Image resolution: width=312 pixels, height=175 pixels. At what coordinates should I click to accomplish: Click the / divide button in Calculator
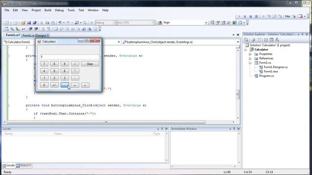point(75,64)
